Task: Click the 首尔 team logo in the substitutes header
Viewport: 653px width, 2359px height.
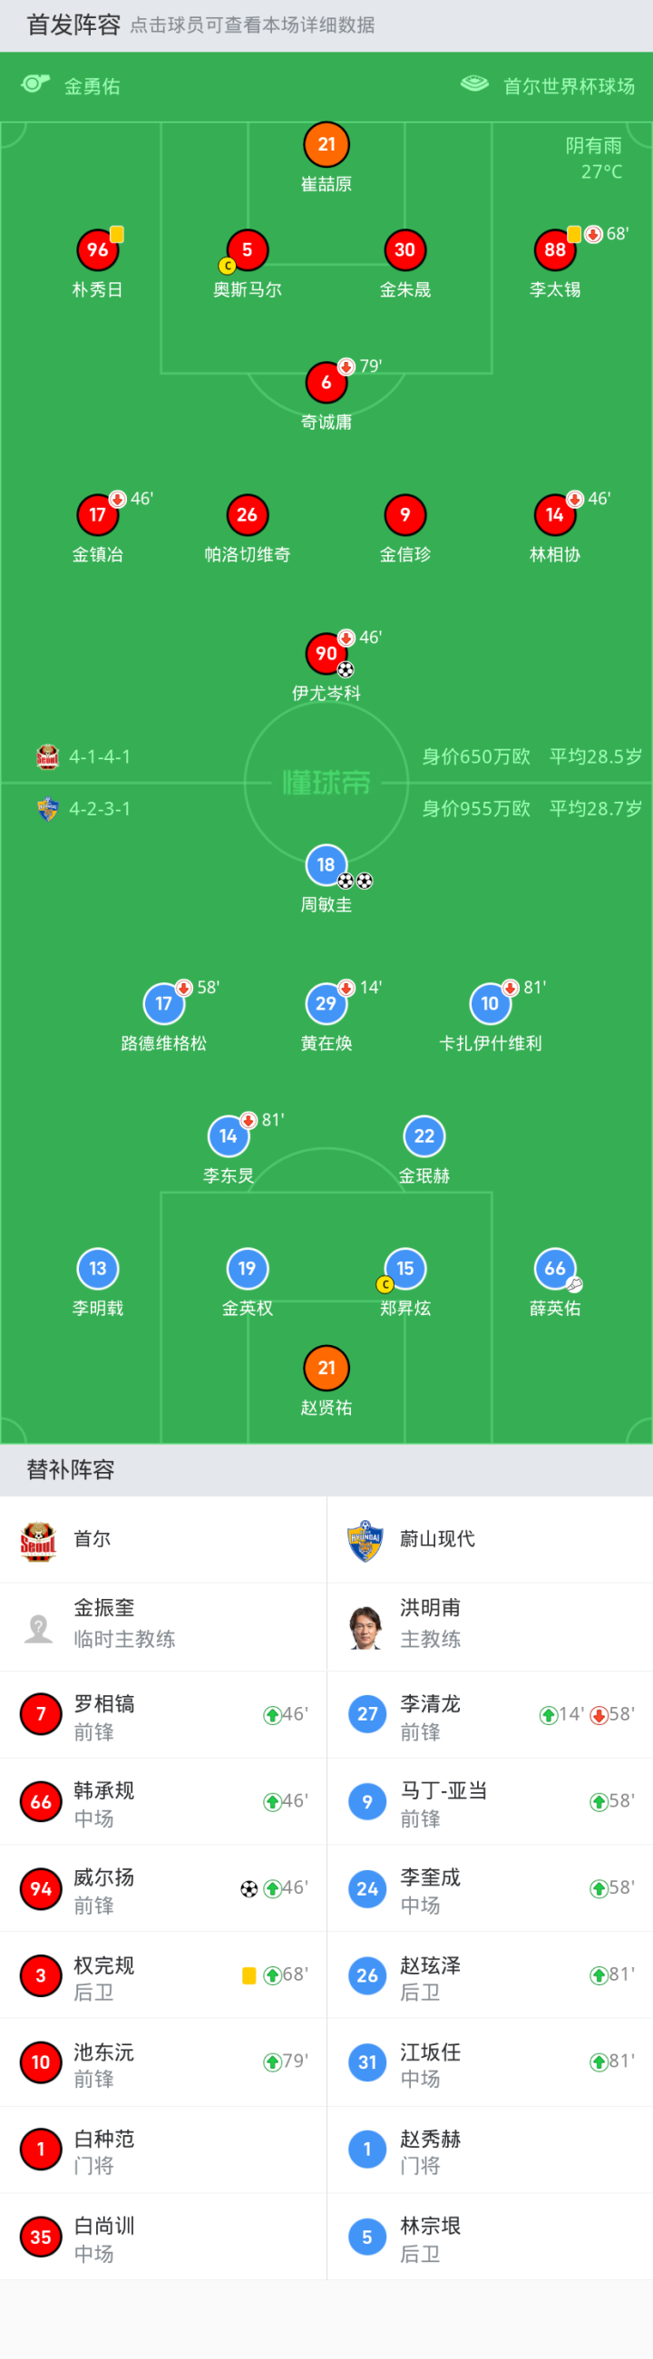Action: (38, 1541)
